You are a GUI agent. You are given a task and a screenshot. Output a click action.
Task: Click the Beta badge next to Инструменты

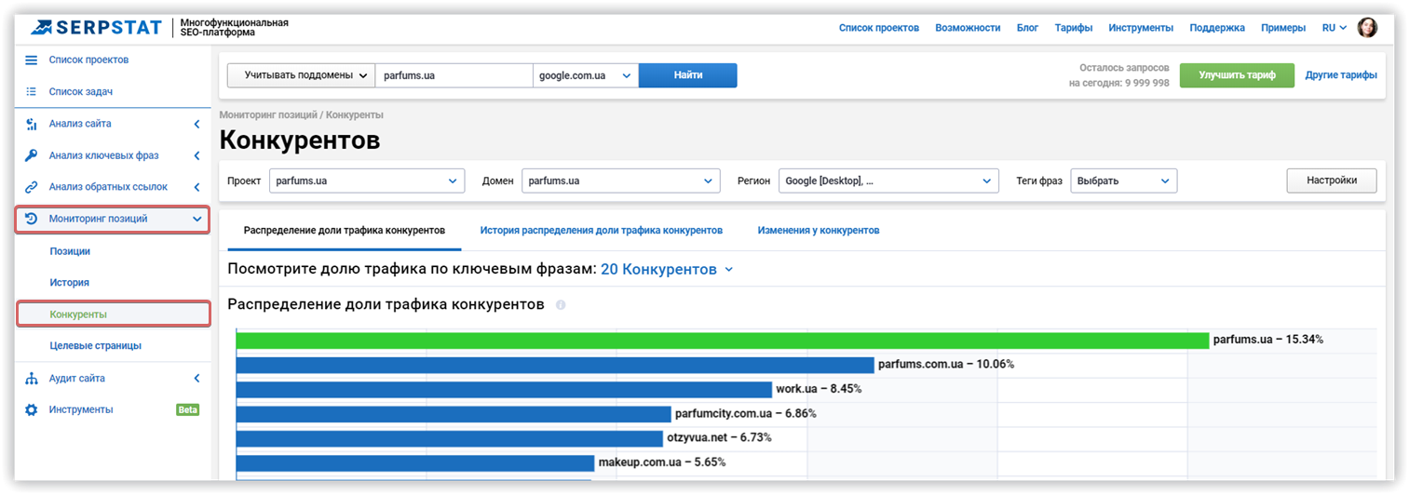(187, 409)
